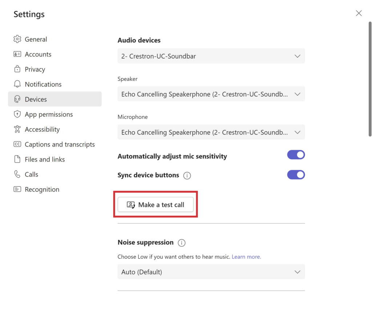This screenshot has height=312, width=372.
Task: Select Privacy in the sidebar
Action: (x=55, y=69)
